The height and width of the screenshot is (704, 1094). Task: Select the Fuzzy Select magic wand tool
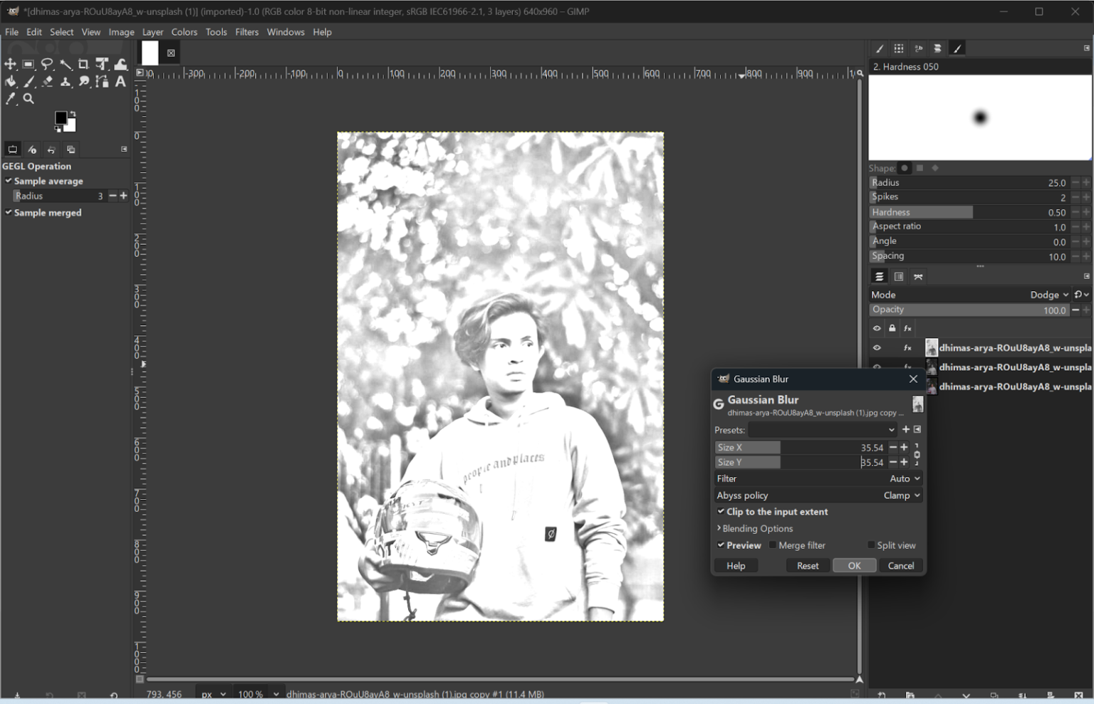click(x=66, y=64)
